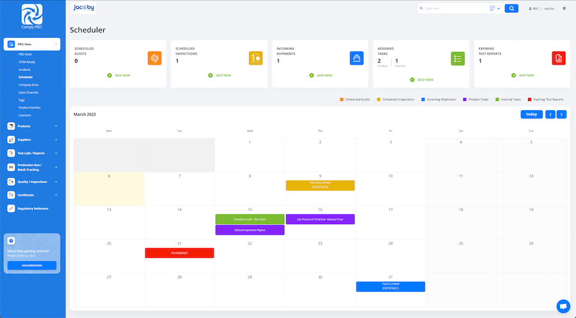Click the PRO View grid icon
576x318 pixels.
11,44
